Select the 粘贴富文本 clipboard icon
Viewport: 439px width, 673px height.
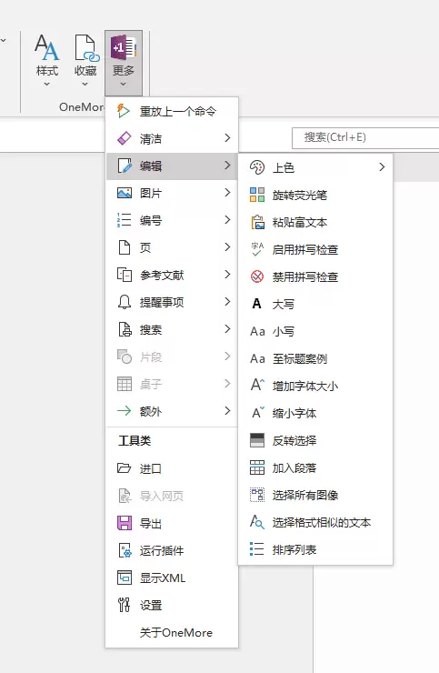pos(257,222)
